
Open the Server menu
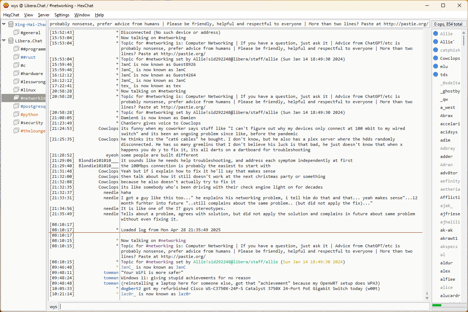click(x=44, y=15)
